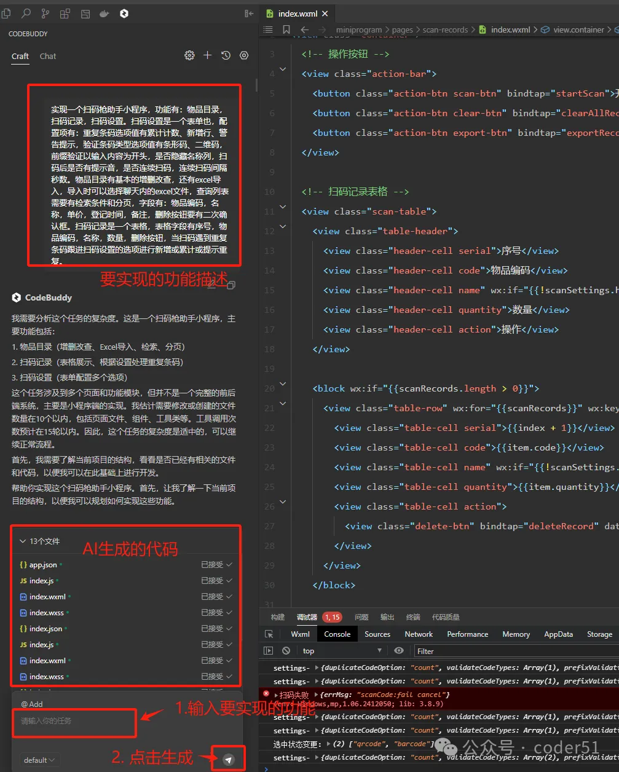Activate the element inspector picker icon
Screen dimensions: 619x772
click(269, 634)
